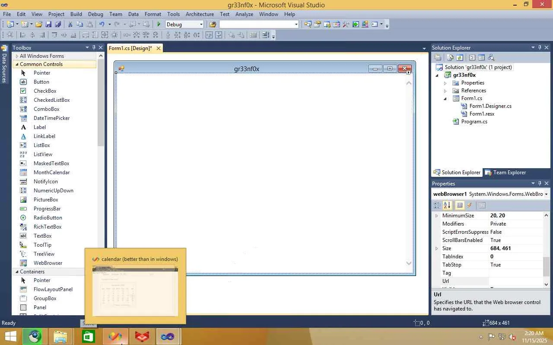
Task: Pin the Toolbox panel with Auto Hide
Action: point(94,47)
